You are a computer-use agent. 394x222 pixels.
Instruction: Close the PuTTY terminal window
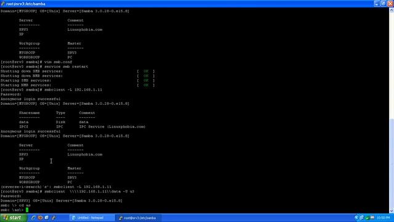[390, 4]
